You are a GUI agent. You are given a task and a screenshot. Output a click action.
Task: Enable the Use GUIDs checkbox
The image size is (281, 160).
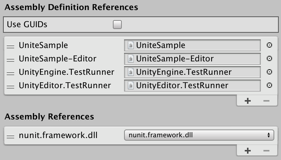(117, 25)
